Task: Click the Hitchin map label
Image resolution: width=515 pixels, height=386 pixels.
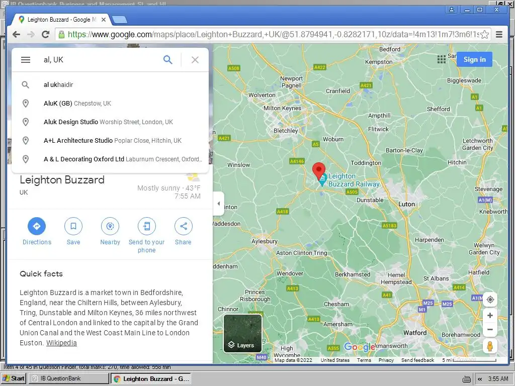Action: [x=457, y=162]
